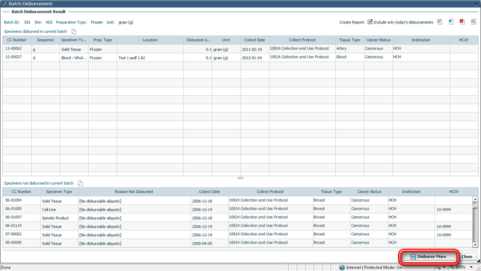Click Reason Not Disbursed column header

coord(134,192)
